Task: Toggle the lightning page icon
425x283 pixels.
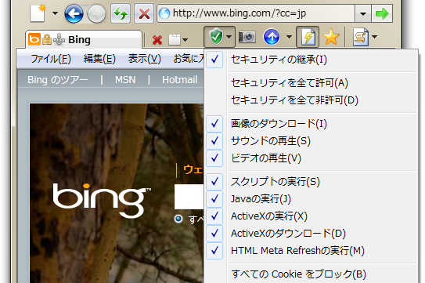Action: (308, 36)
